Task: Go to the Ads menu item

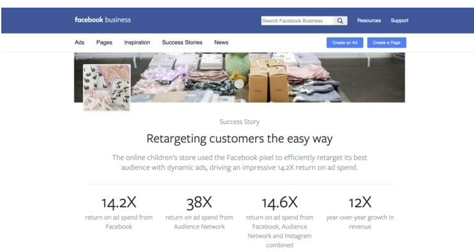Action: (79, 43)
